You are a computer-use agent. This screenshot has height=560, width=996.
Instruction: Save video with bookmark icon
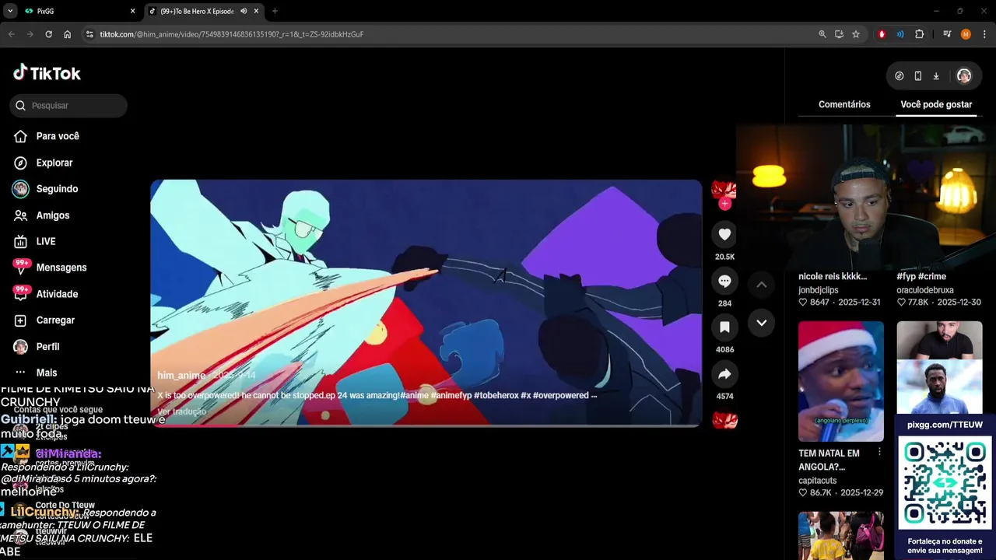[724, 327]
